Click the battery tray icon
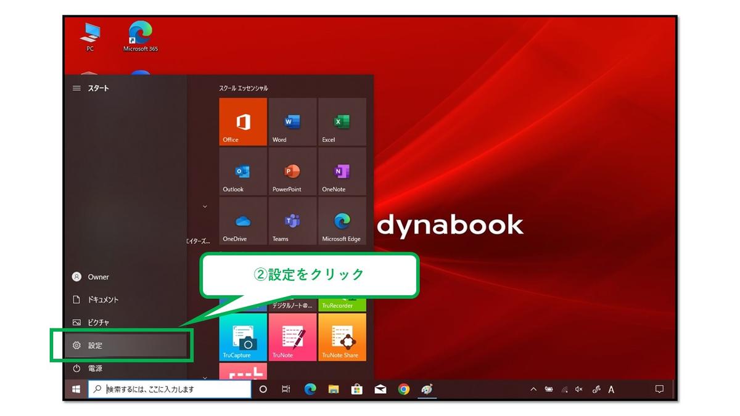The height and width of the screenshot is (416, 740). 548,389
